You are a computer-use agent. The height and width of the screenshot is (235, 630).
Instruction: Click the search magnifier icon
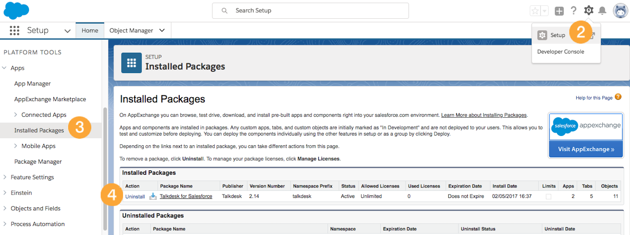tap(224, 11)
